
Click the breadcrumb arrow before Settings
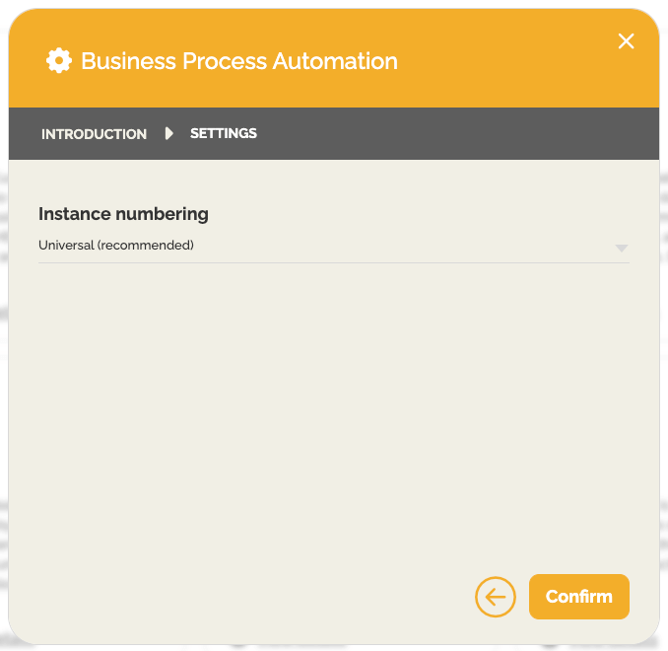point(169,133)
